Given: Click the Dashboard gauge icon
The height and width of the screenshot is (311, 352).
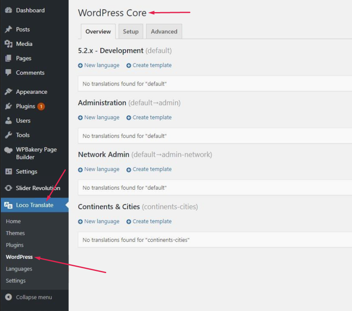Looking at the screenshot, I should [x=8, y=10].
